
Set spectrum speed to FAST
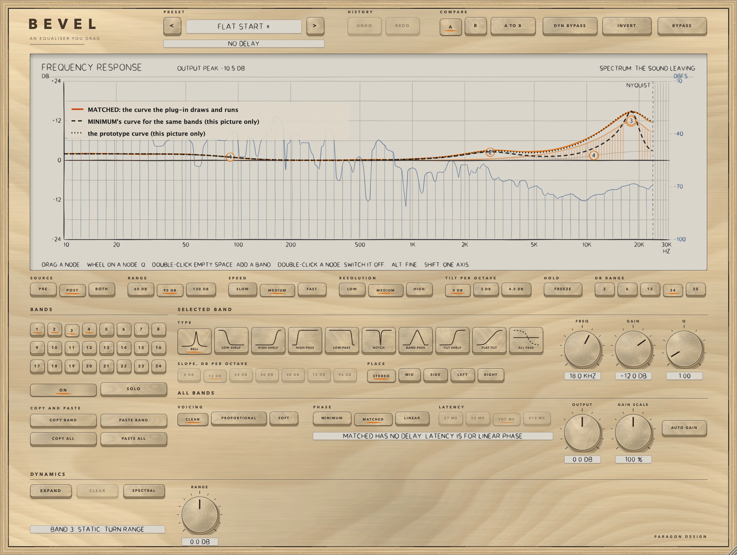(312, 289)
